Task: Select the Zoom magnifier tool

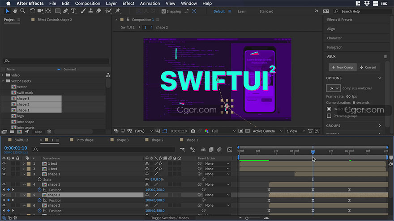Action: pyautogui.click(x=23, y=11)
